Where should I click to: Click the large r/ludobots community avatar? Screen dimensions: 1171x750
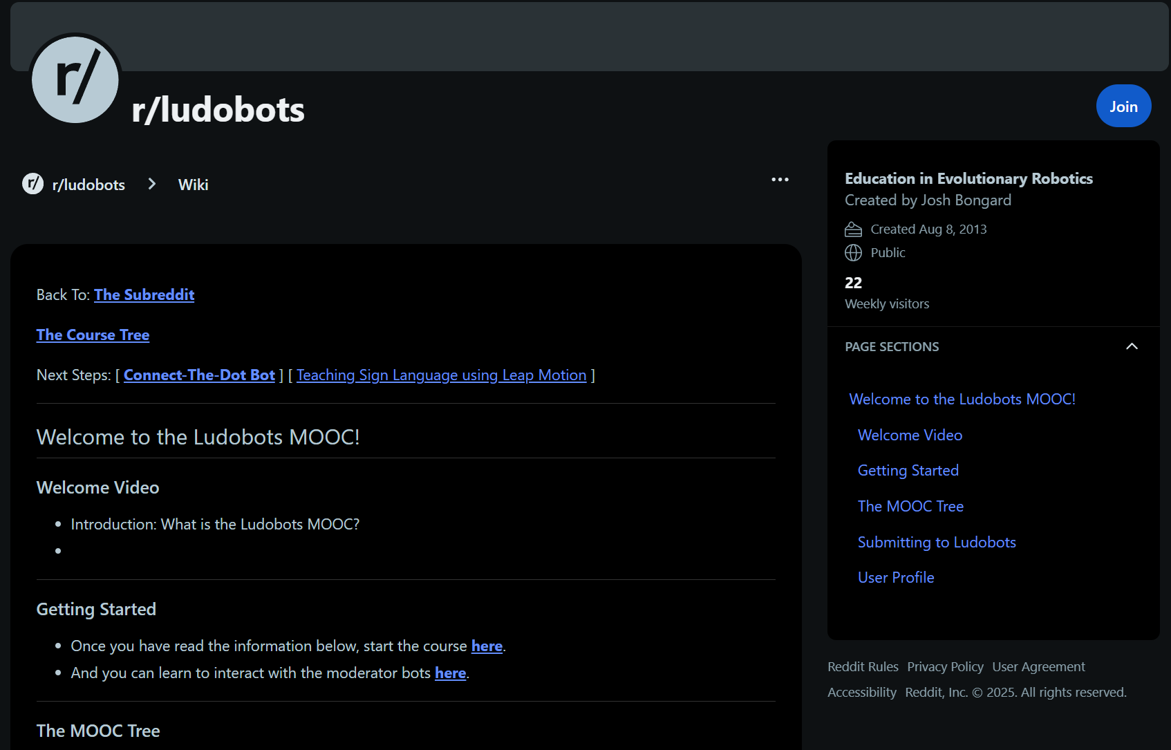(75, 80)
